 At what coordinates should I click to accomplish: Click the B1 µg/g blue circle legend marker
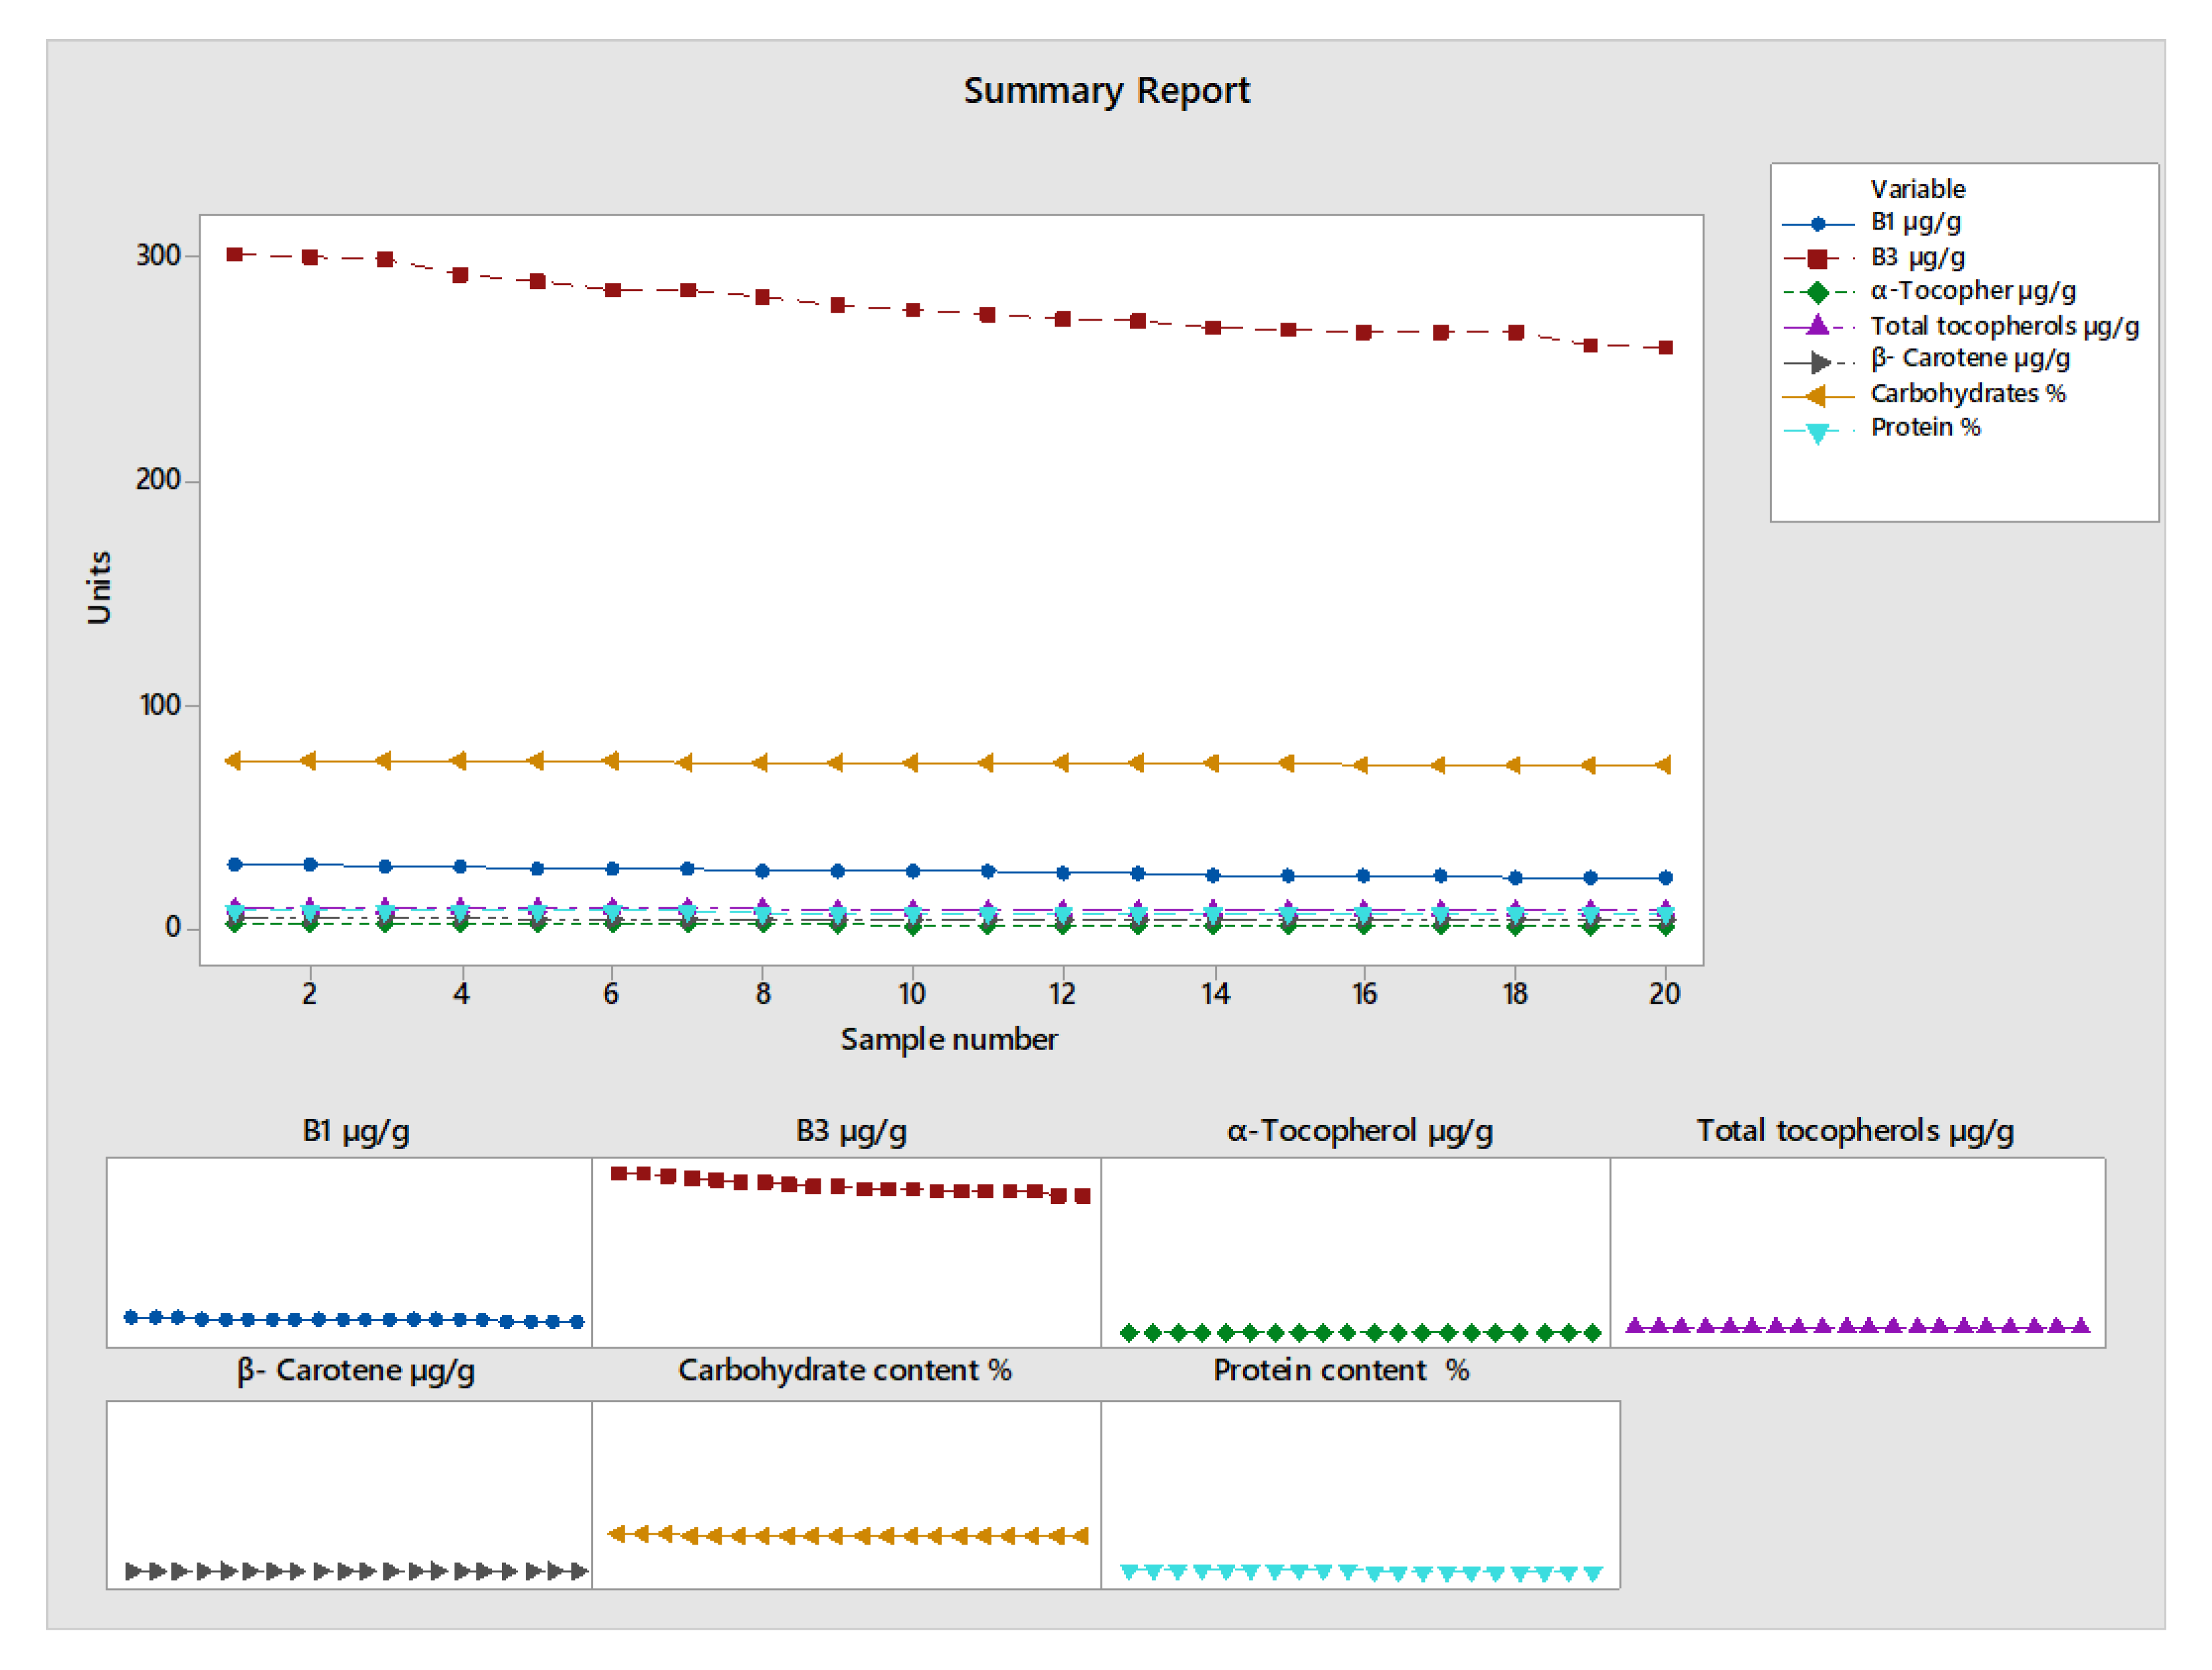(1817, 224)
